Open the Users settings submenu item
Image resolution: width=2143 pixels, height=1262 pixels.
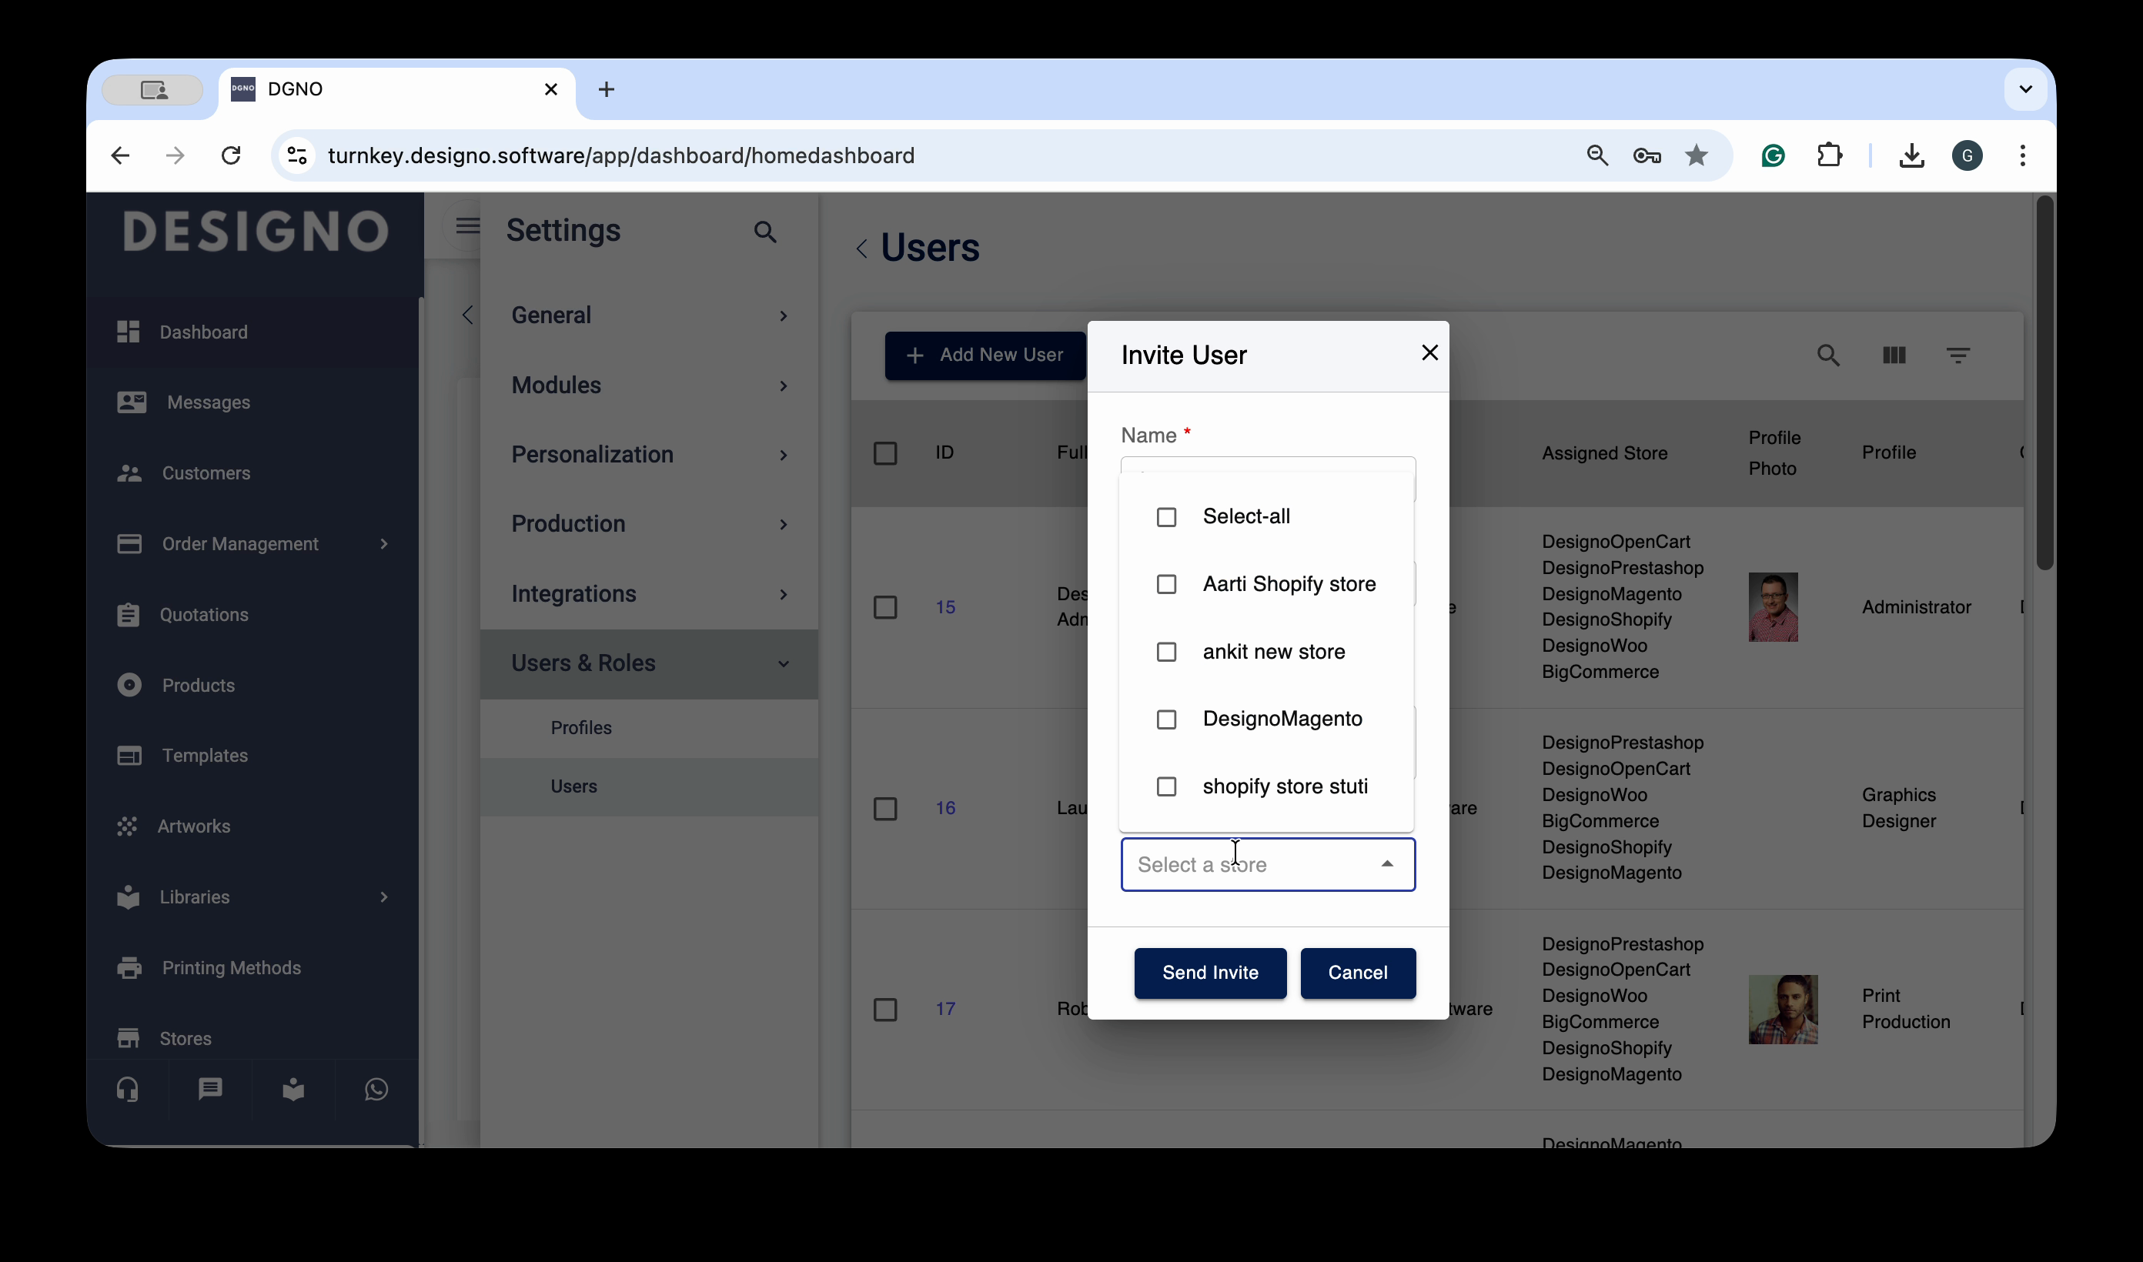[649, 786]
